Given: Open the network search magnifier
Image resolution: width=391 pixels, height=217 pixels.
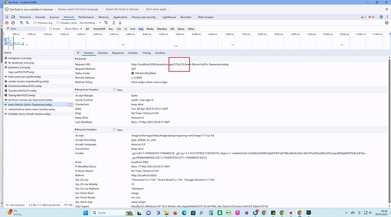Looking at the screenshot, I should click(27, 23).
